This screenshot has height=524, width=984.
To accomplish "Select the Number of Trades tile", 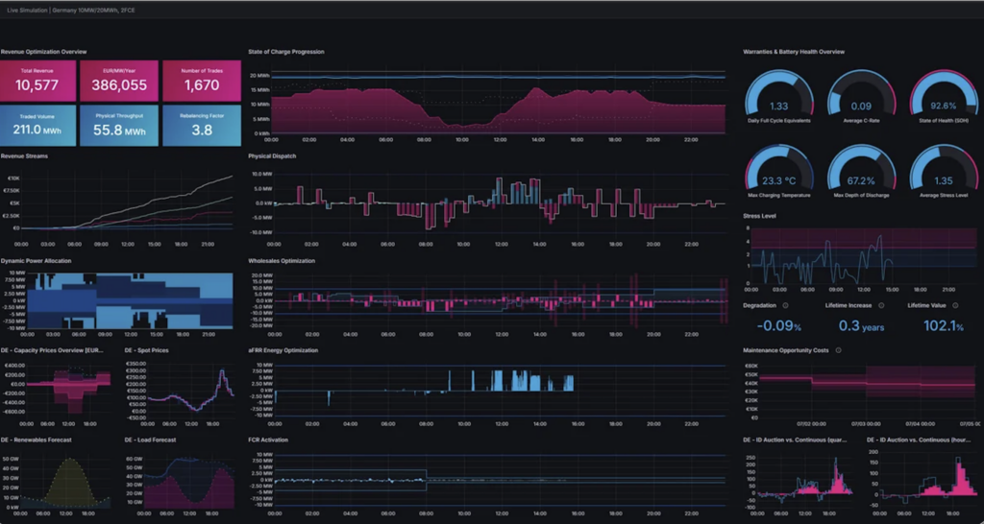I will (201, 81).
